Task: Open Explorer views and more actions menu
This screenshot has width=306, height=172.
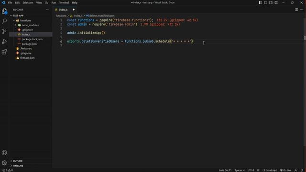Action: click(48, 10)
